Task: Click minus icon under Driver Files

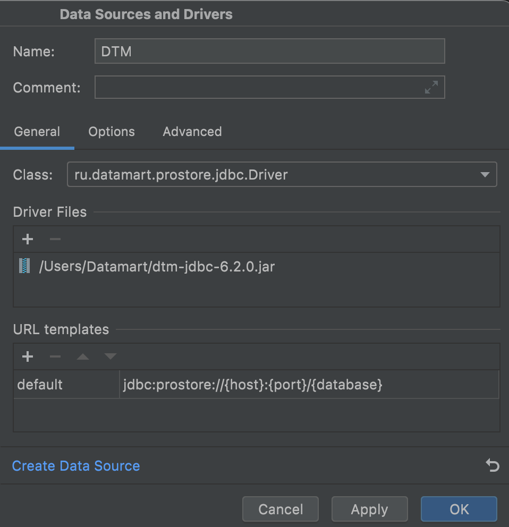Action: tap(55, 240)
